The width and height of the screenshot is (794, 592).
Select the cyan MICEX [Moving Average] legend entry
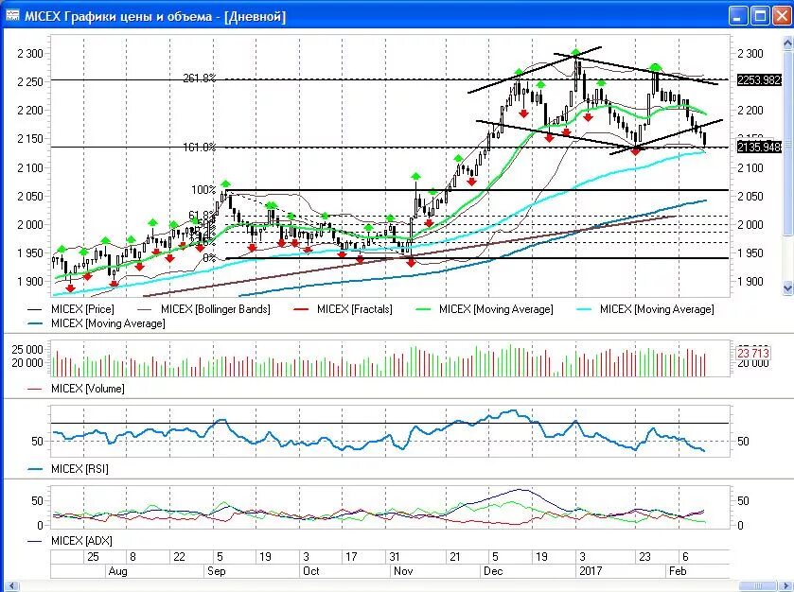pyautogui.click(x=644, y=309)
